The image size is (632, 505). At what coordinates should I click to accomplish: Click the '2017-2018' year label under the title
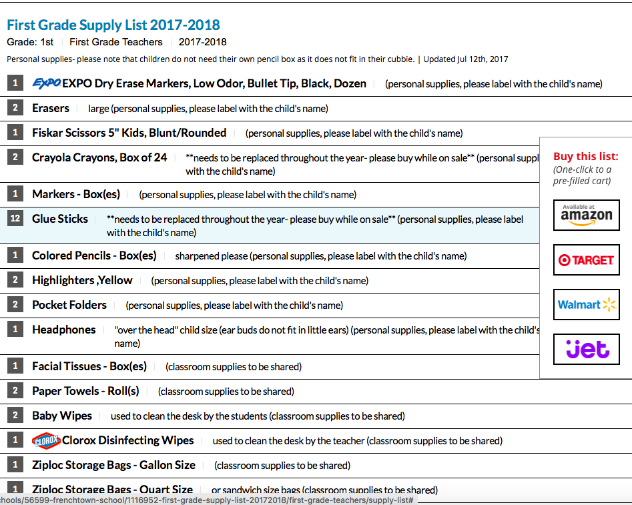point(203,42)
